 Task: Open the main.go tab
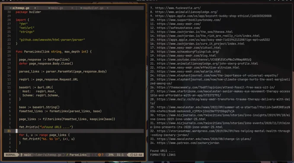(57, 8)
